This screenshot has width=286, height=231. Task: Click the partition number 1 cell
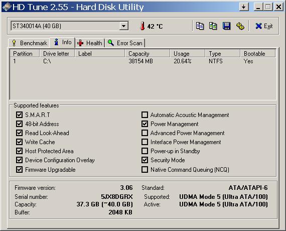click(x=15, y=61)
